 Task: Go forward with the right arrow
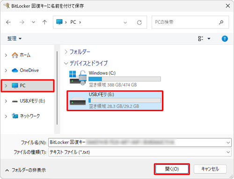tap(22, 22)
